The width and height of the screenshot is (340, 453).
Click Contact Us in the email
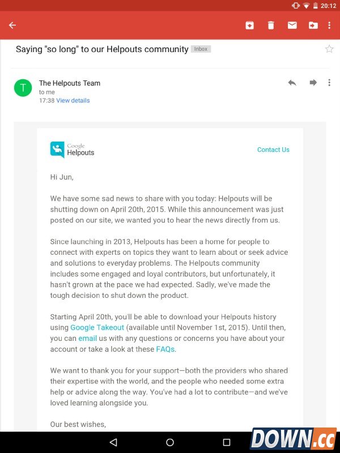pyautogui.click(x=273, y=149)
